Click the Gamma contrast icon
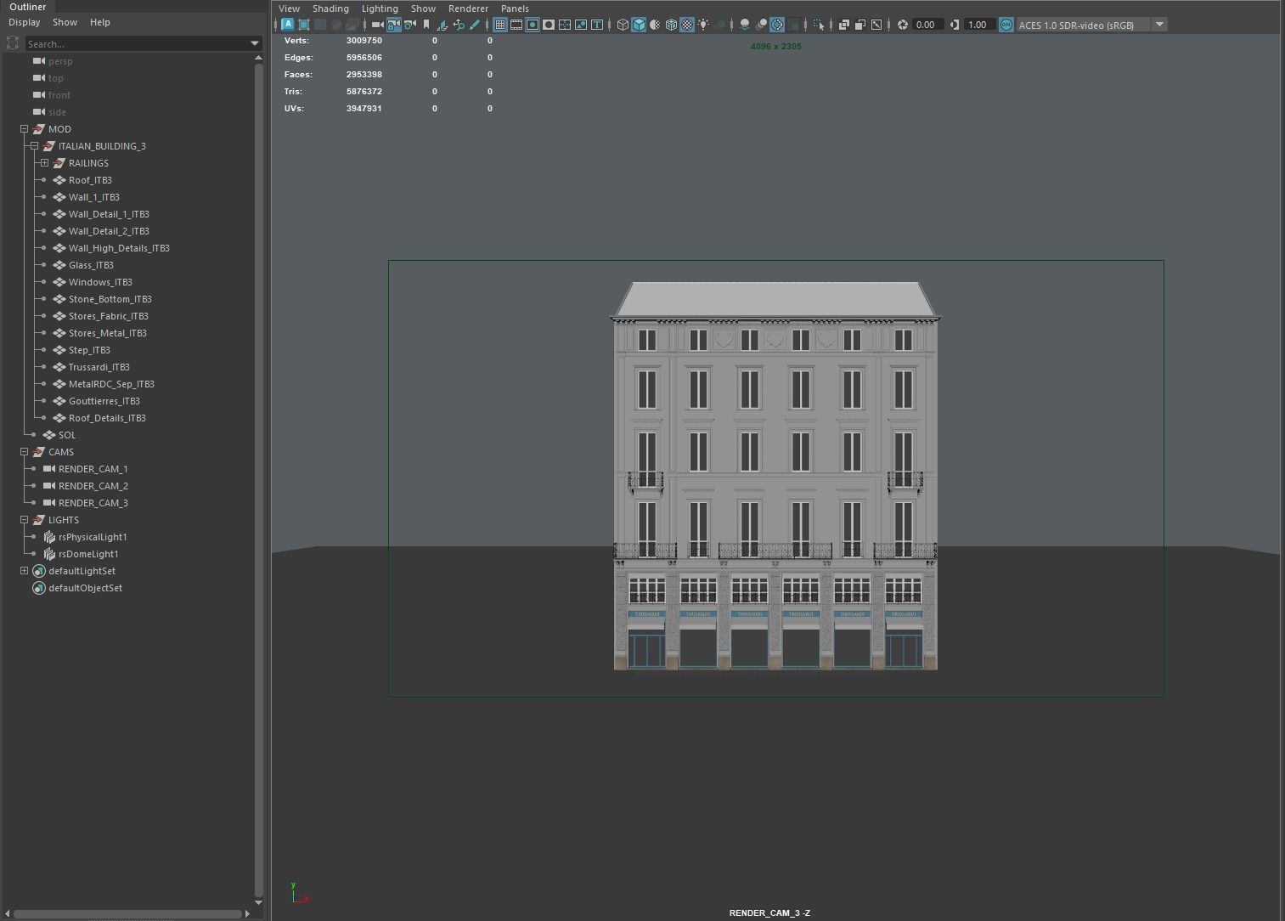Image resolution: width=1285 pixels, height=921 pixels. point(955,25)
